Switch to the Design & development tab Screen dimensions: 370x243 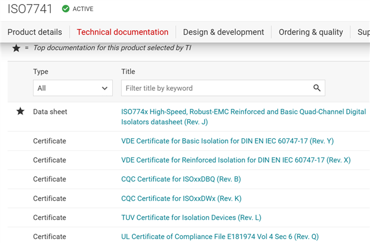point(223,32)
